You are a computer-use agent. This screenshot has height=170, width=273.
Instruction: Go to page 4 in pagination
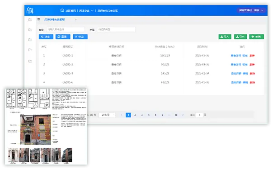pos(149,115)
